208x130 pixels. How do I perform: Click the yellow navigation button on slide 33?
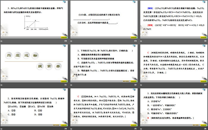point(204,81)
